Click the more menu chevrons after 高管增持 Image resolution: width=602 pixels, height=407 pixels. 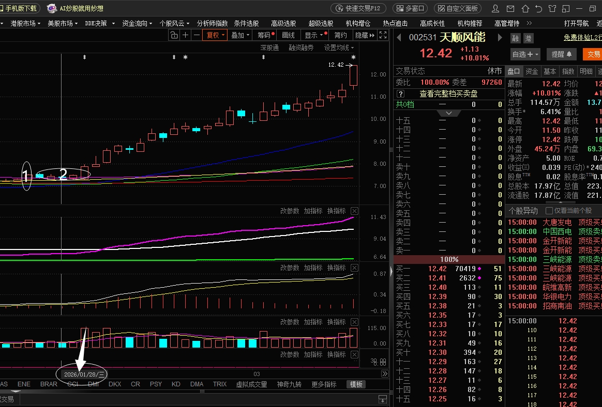coord(530,23)
